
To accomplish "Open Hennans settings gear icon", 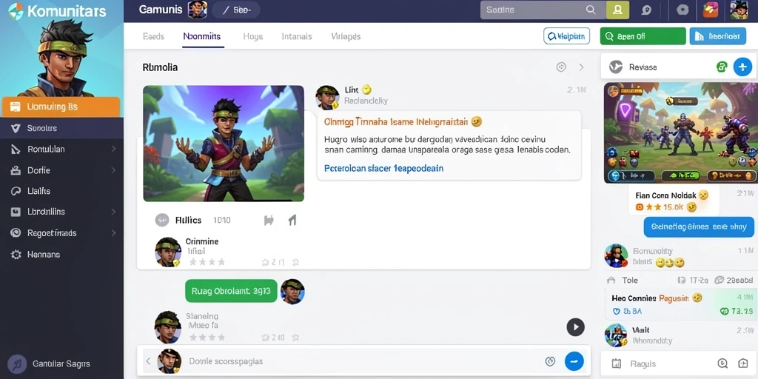I will click(16, 255).
